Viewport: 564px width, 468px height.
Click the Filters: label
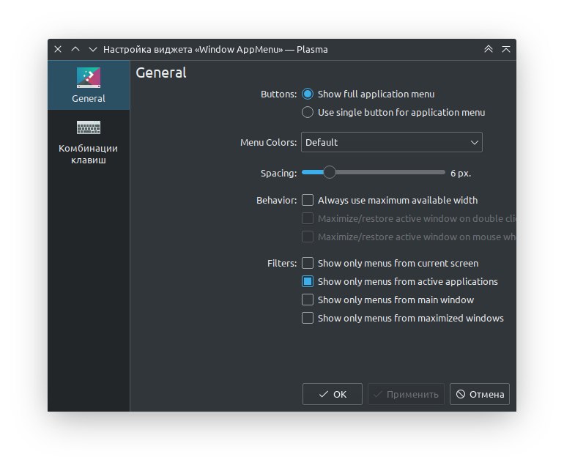click(282, 264)
